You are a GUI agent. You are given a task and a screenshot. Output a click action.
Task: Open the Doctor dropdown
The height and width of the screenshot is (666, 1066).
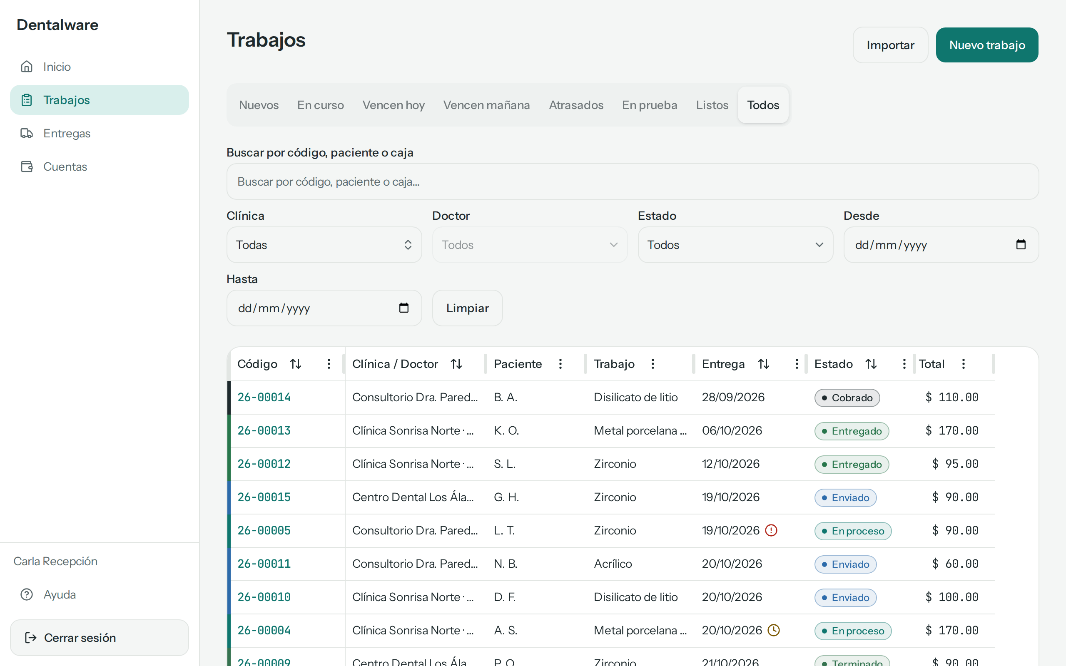click(x=530, y=245)
